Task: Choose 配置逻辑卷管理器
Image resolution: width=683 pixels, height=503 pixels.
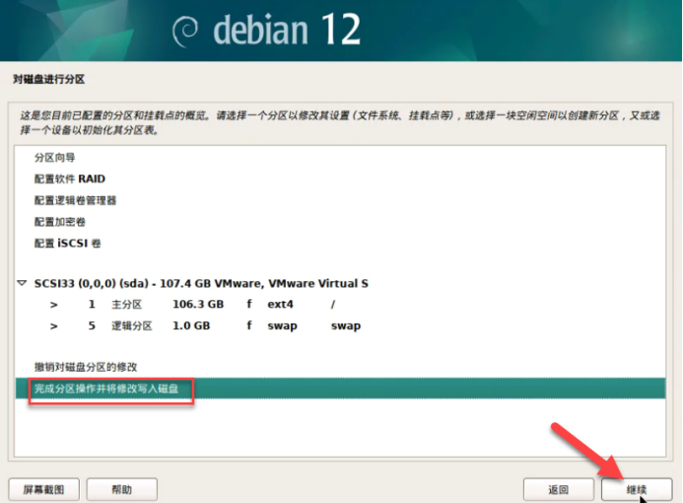Action: coord(75,200)
